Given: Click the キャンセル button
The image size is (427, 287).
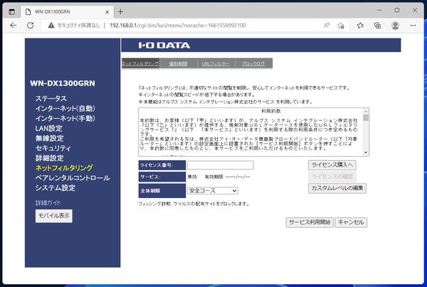Looking at the screenshot, I should coord(351,222).
